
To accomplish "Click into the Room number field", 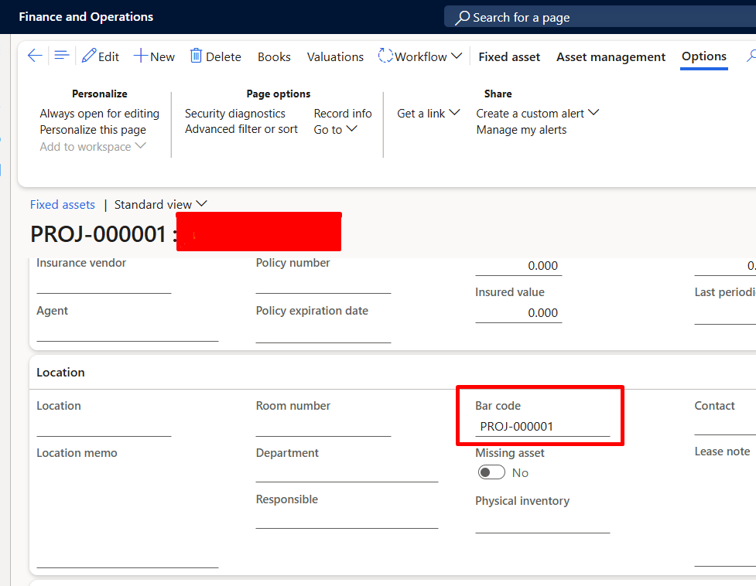I will pyautogui.click(x=323, y=427).
